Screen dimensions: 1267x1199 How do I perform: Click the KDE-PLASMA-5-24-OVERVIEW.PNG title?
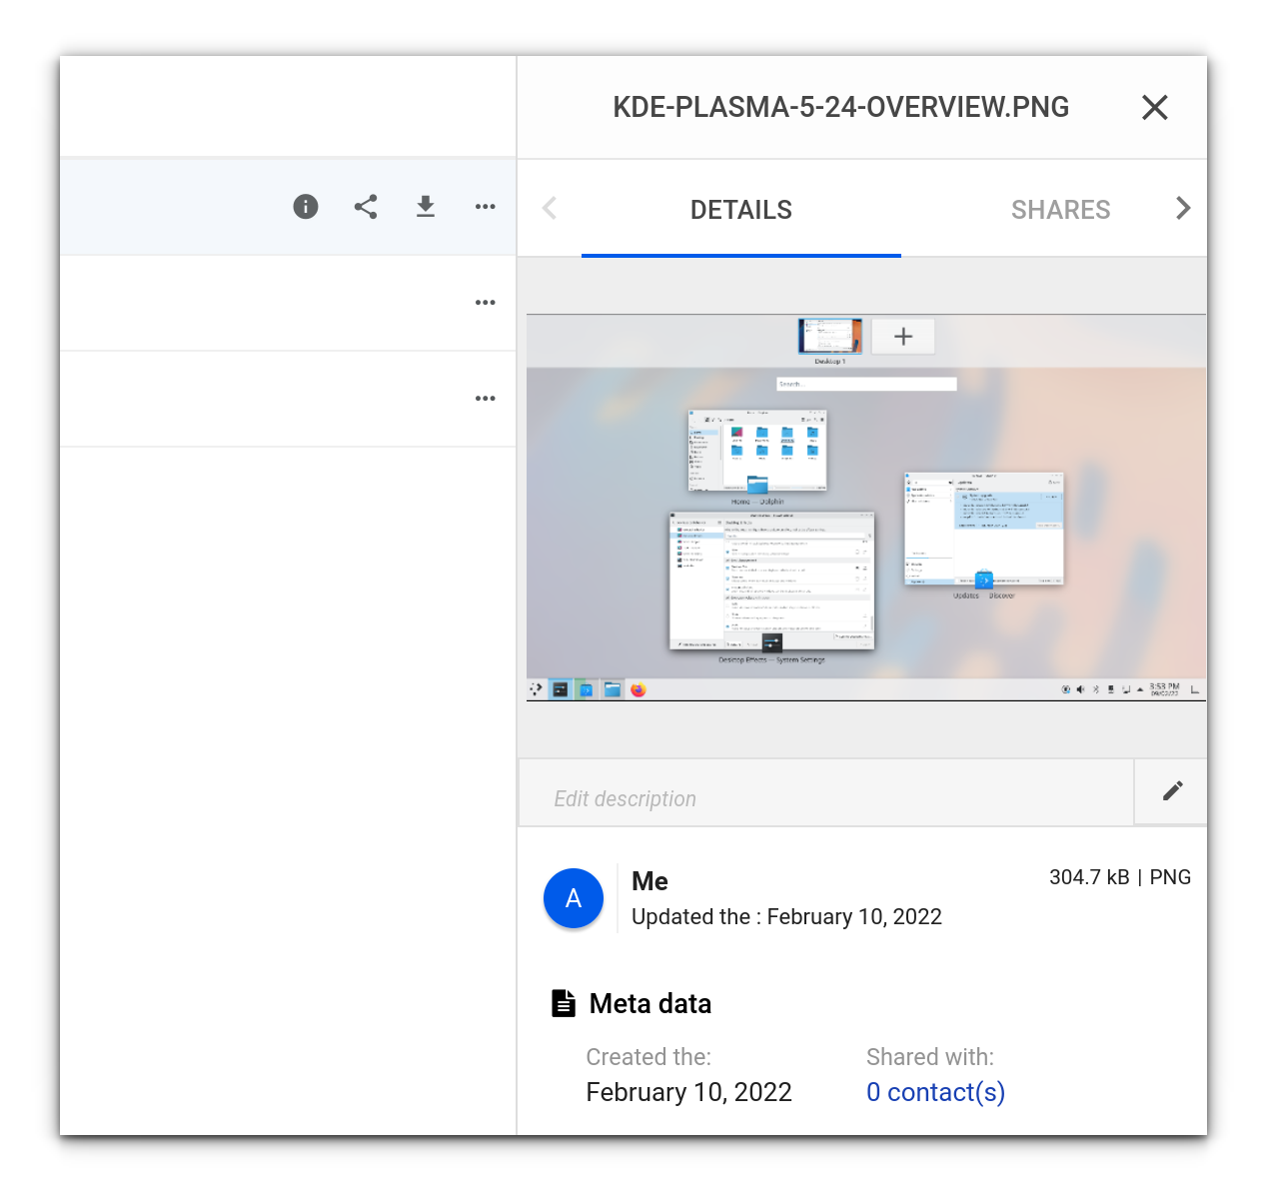pyautogui.click(x=840, y=108)
